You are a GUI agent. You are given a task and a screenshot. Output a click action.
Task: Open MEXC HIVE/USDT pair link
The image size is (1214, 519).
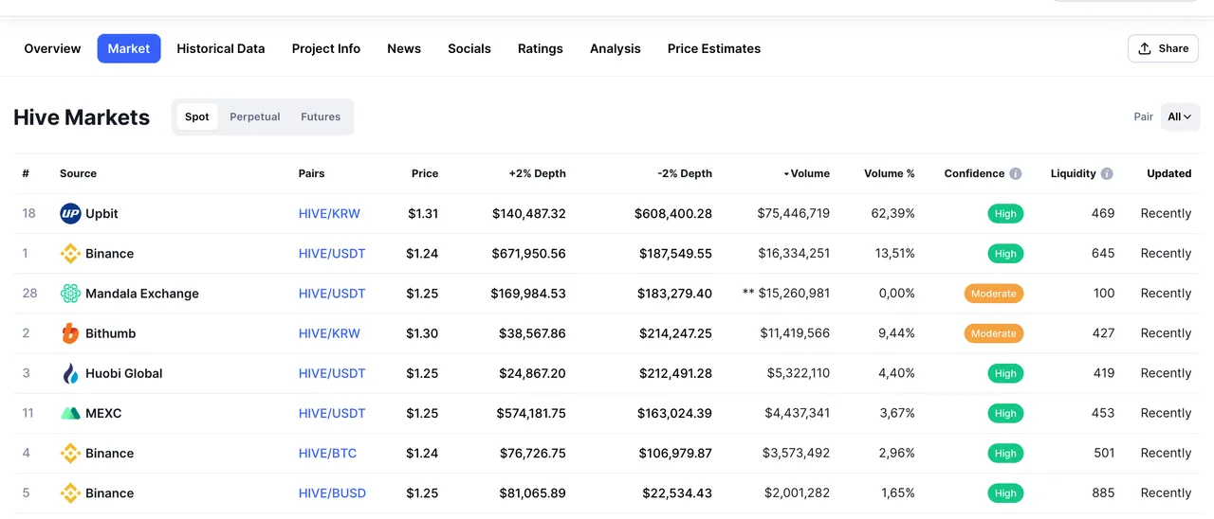pyautogui.click(x=332, y=413)
